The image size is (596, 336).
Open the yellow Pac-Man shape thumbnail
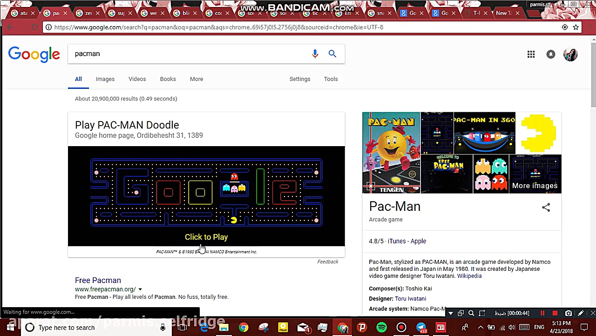[x=539, y=133]
